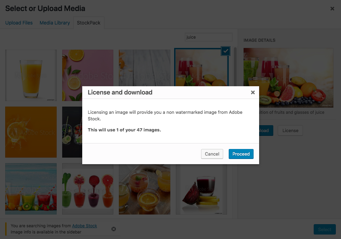This screenshot has height=239, width=341.
Task: Dismiss the Adobe Stock search notice
Action: (x=114, y=229)
